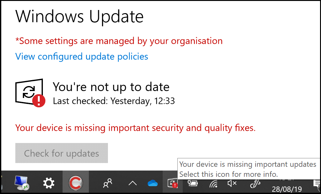This screenshot has height=194, width=321.
Task: Open the Settings gear in the taskbar
Action: [49, 183]
